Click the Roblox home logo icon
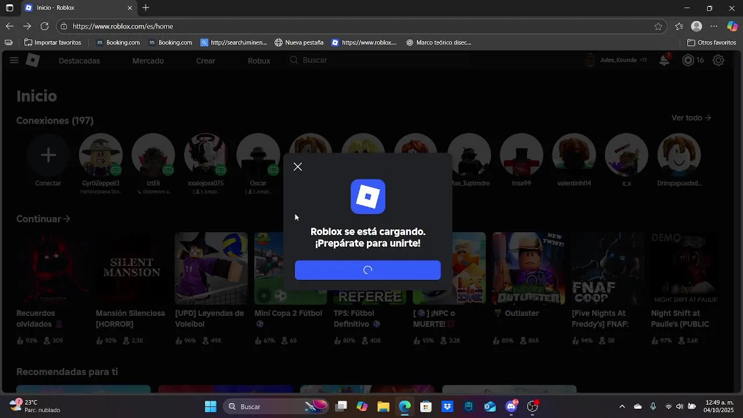Screen dimensions: 743x418 [33, 60]
